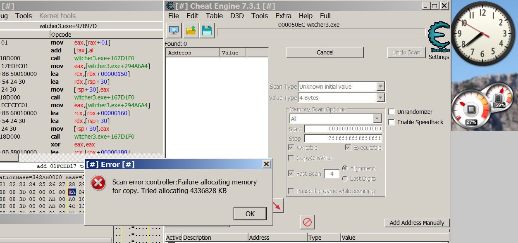
Task: Open the process selection icon
Action: pos(174,30)
